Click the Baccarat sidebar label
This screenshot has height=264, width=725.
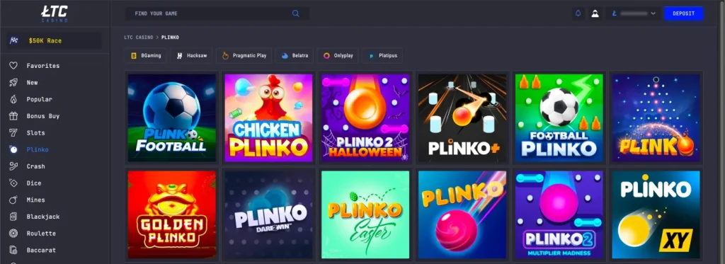coord(41,250)
